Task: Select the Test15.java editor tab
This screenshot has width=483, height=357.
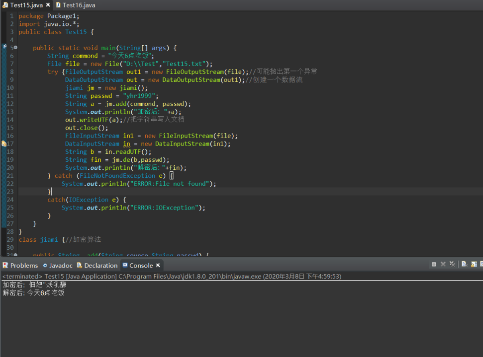Action: [x=26, y=5]
